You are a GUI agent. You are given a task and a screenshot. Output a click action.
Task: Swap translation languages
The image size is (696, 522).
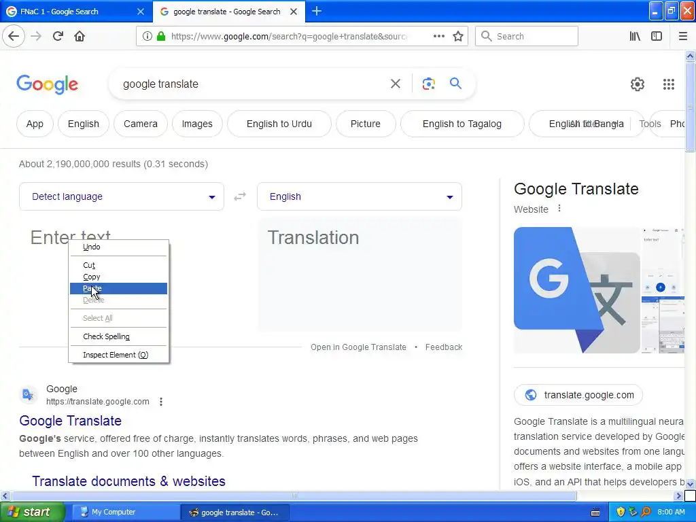(240, 196)
